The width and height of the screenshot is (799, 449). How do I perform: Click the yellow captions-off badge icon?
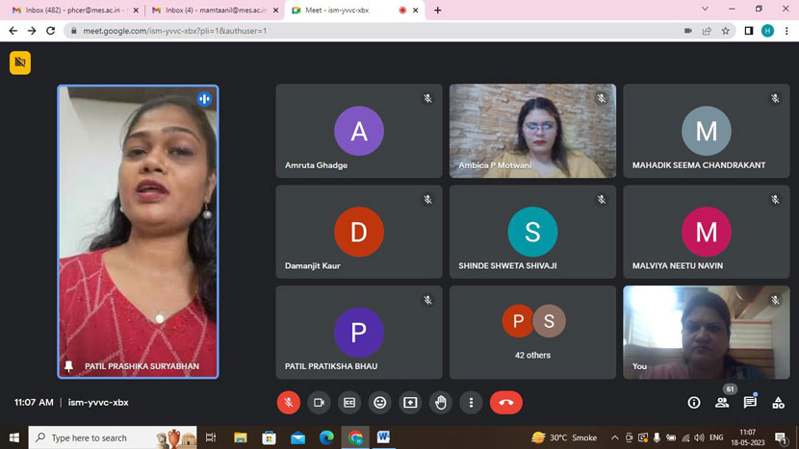coord(20,62)
